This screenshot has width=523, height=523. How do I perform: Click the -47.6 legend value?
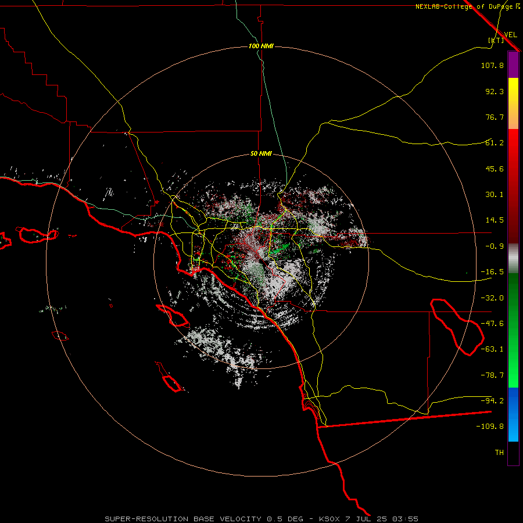(492, 324)
